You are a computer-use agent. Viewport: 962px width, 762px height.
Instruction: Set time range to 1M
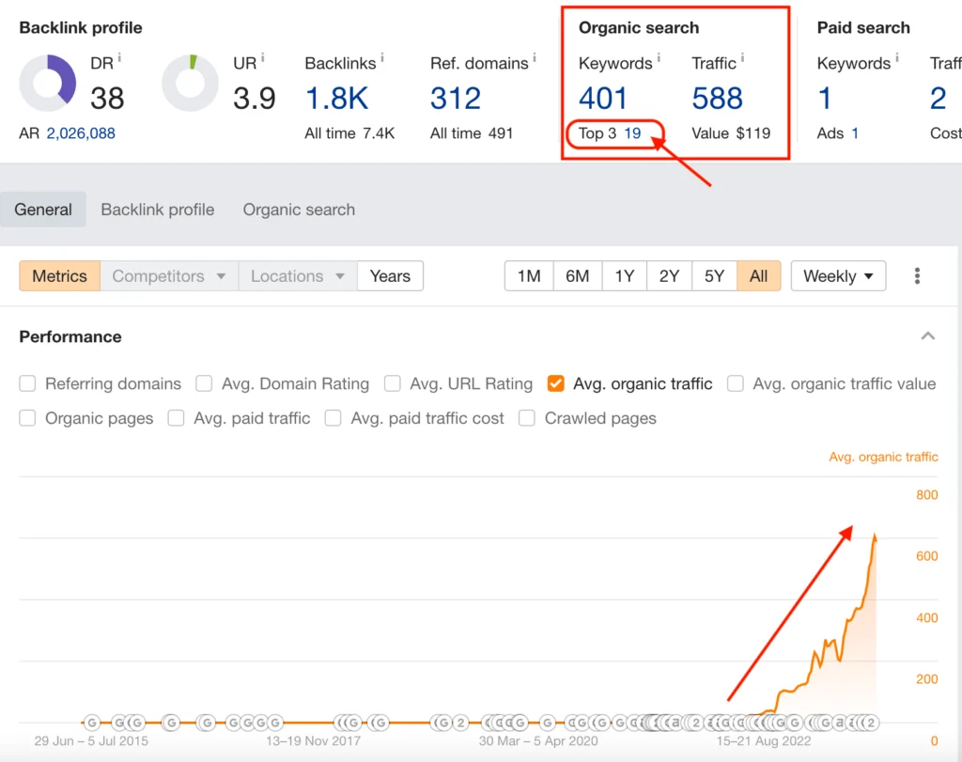pos(529,276)
